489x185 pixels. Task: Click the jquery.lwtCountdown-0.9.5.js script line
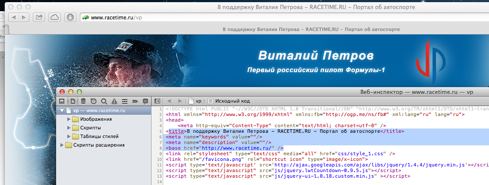coord(284,171)
